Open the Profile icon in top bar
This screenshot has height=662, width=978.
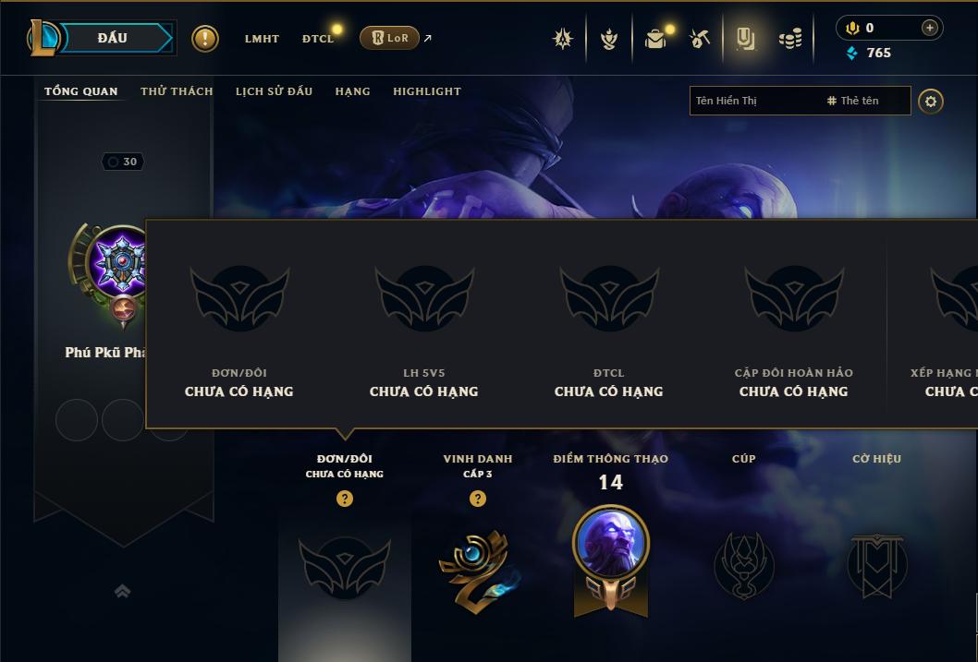point(609,39)
